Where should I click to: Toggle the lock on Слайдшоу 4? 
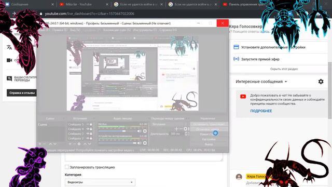click(91, 129)
